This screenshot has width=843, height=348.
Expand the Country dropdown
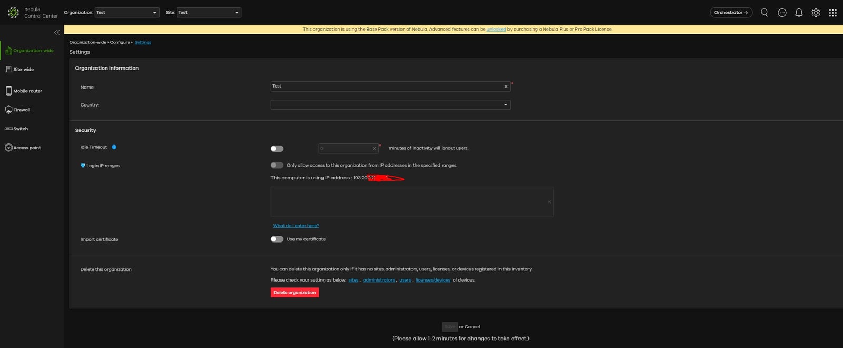pos(390,105)
